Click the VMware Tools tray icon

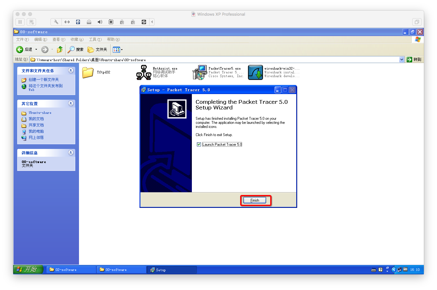click(405, 269)
